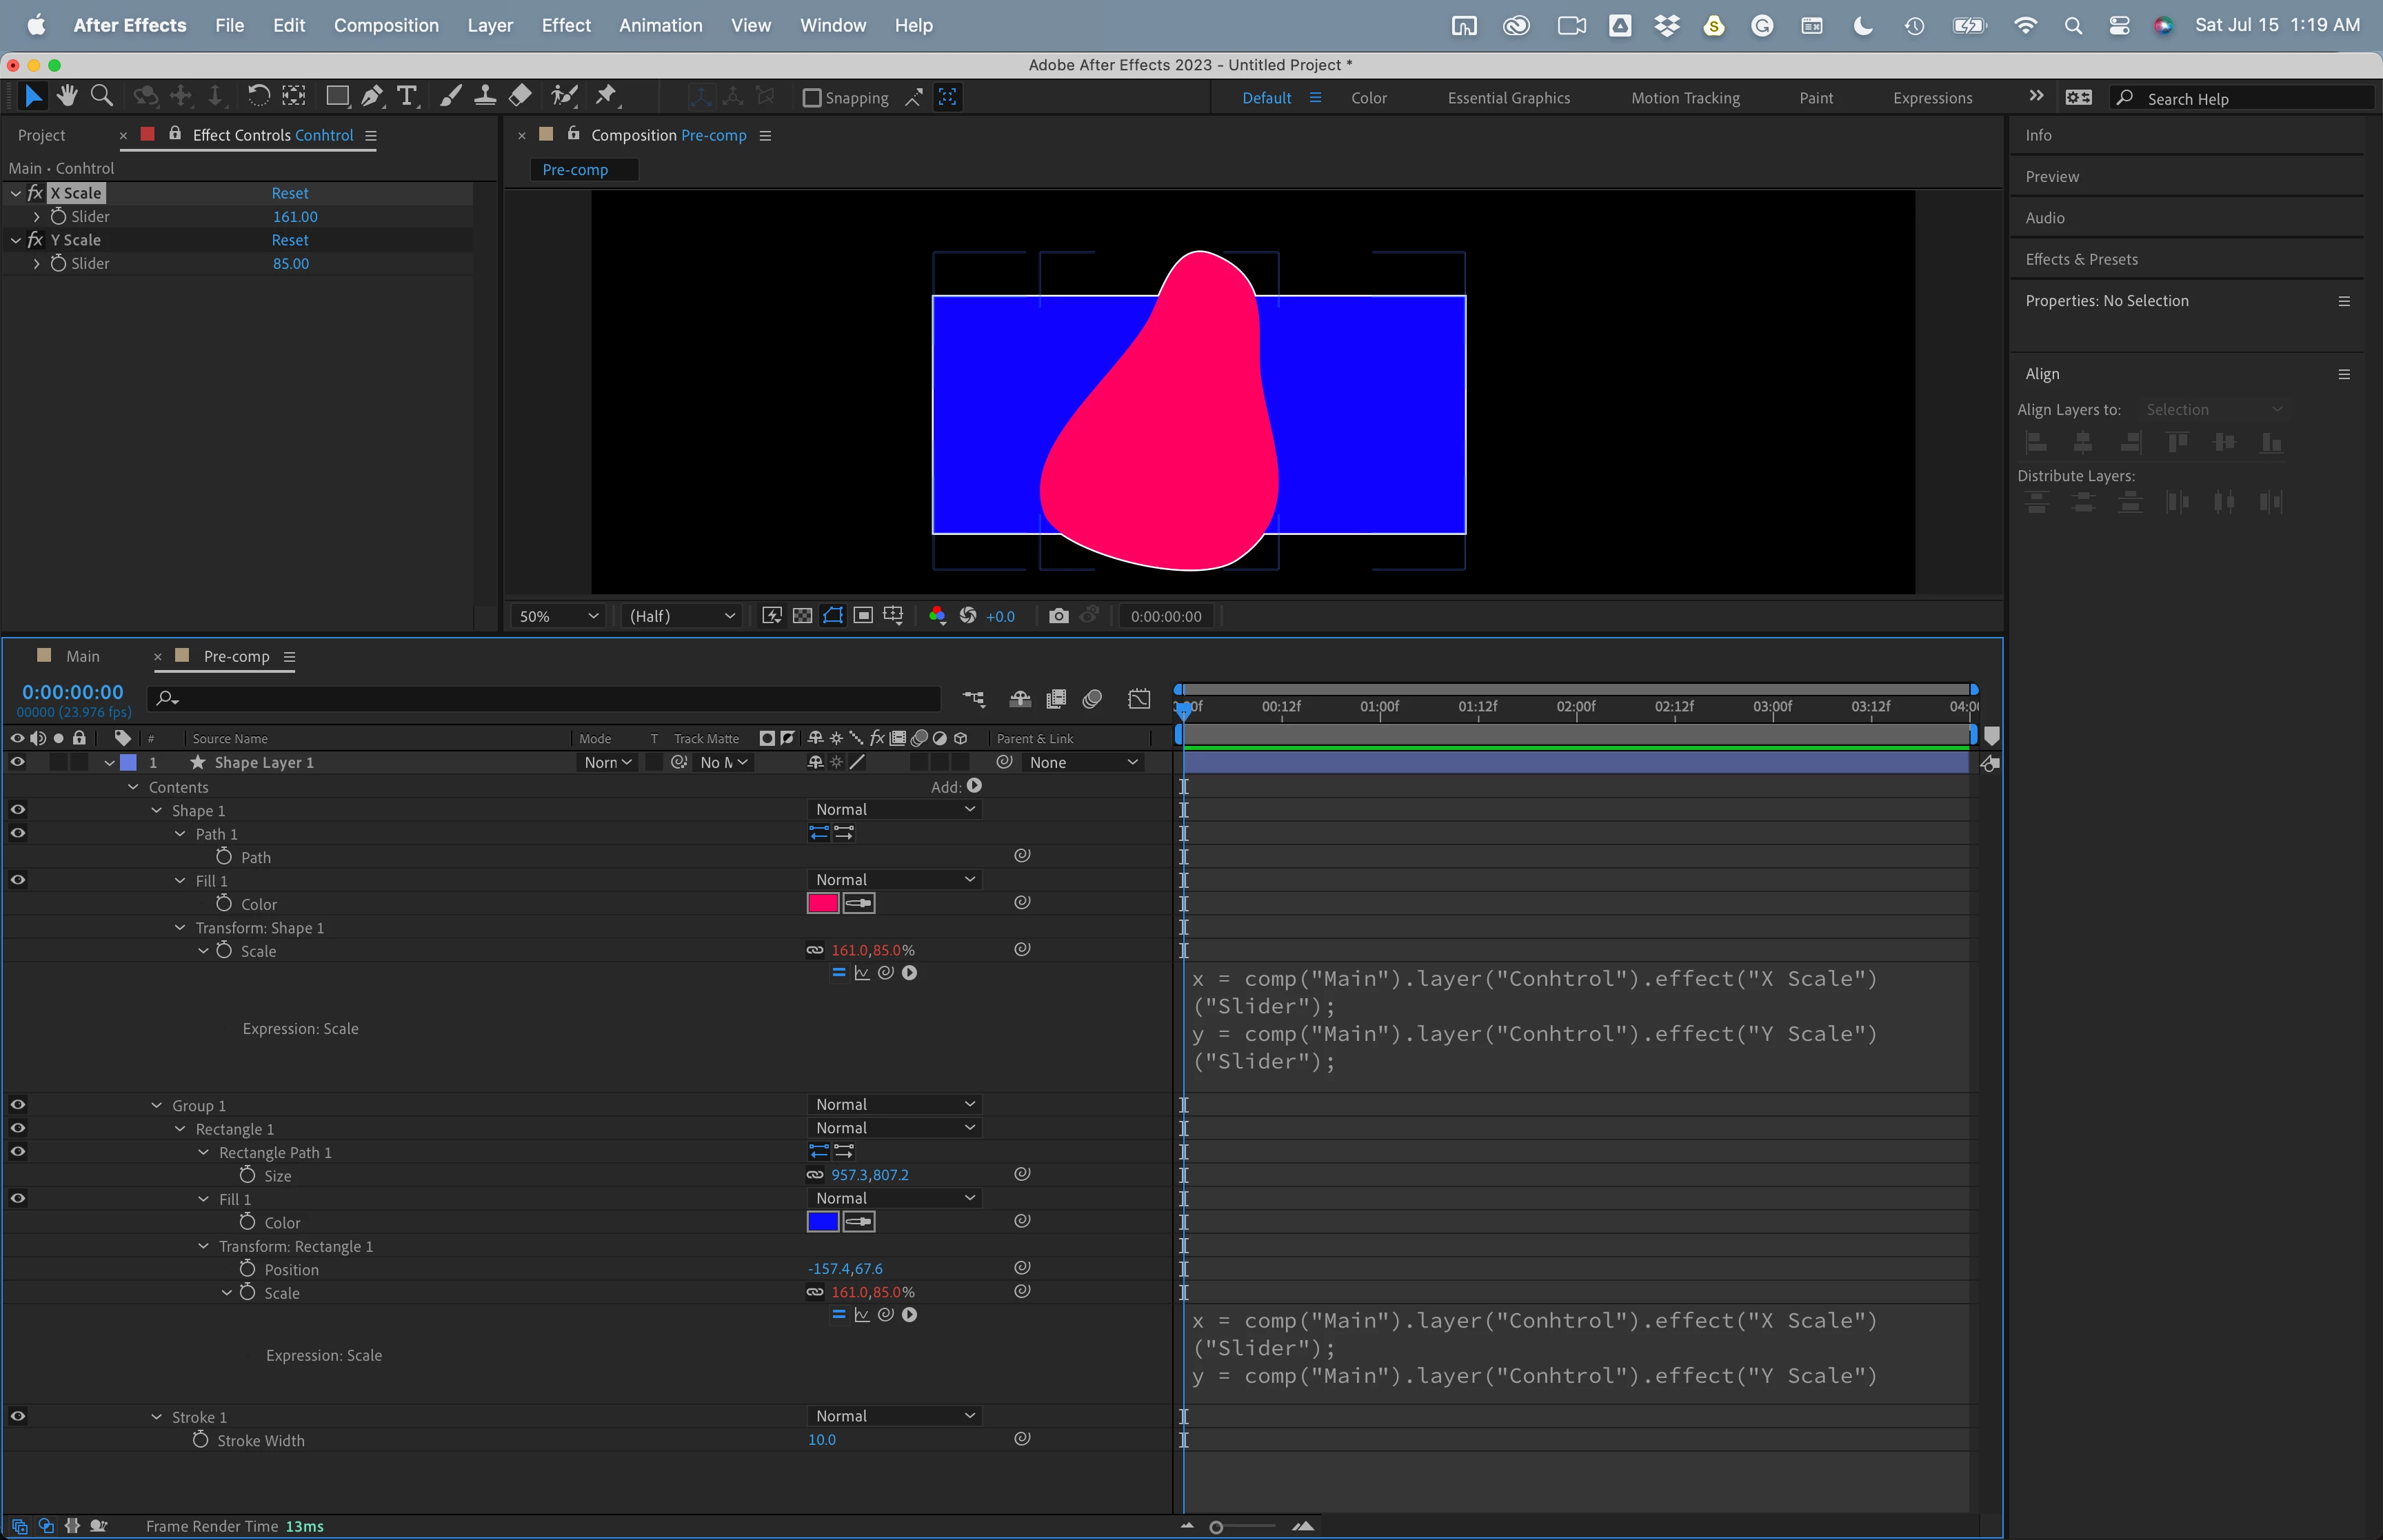This screenshot has width=2383, height=1540.
Task: Toggle visibility of Group 1
Action: [x=17, y=1105]
